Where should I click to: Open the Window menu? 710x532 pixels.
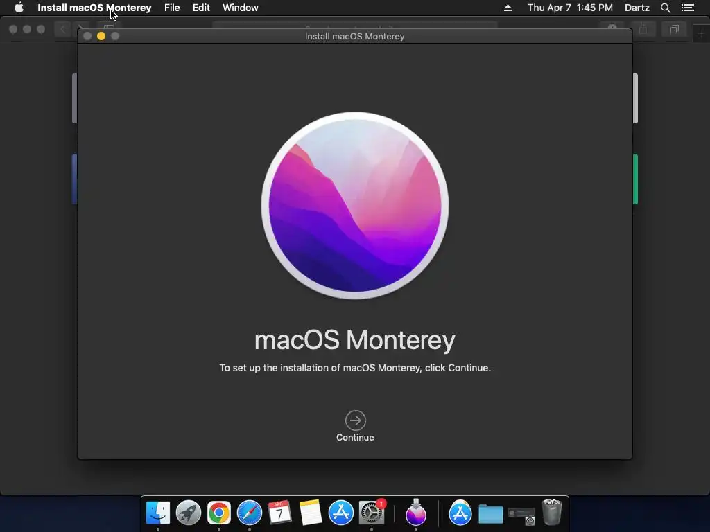click(241, 8)
